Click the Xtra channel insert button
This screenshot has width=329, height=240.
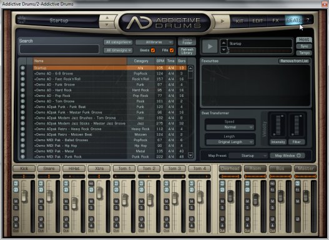point(91,183)
